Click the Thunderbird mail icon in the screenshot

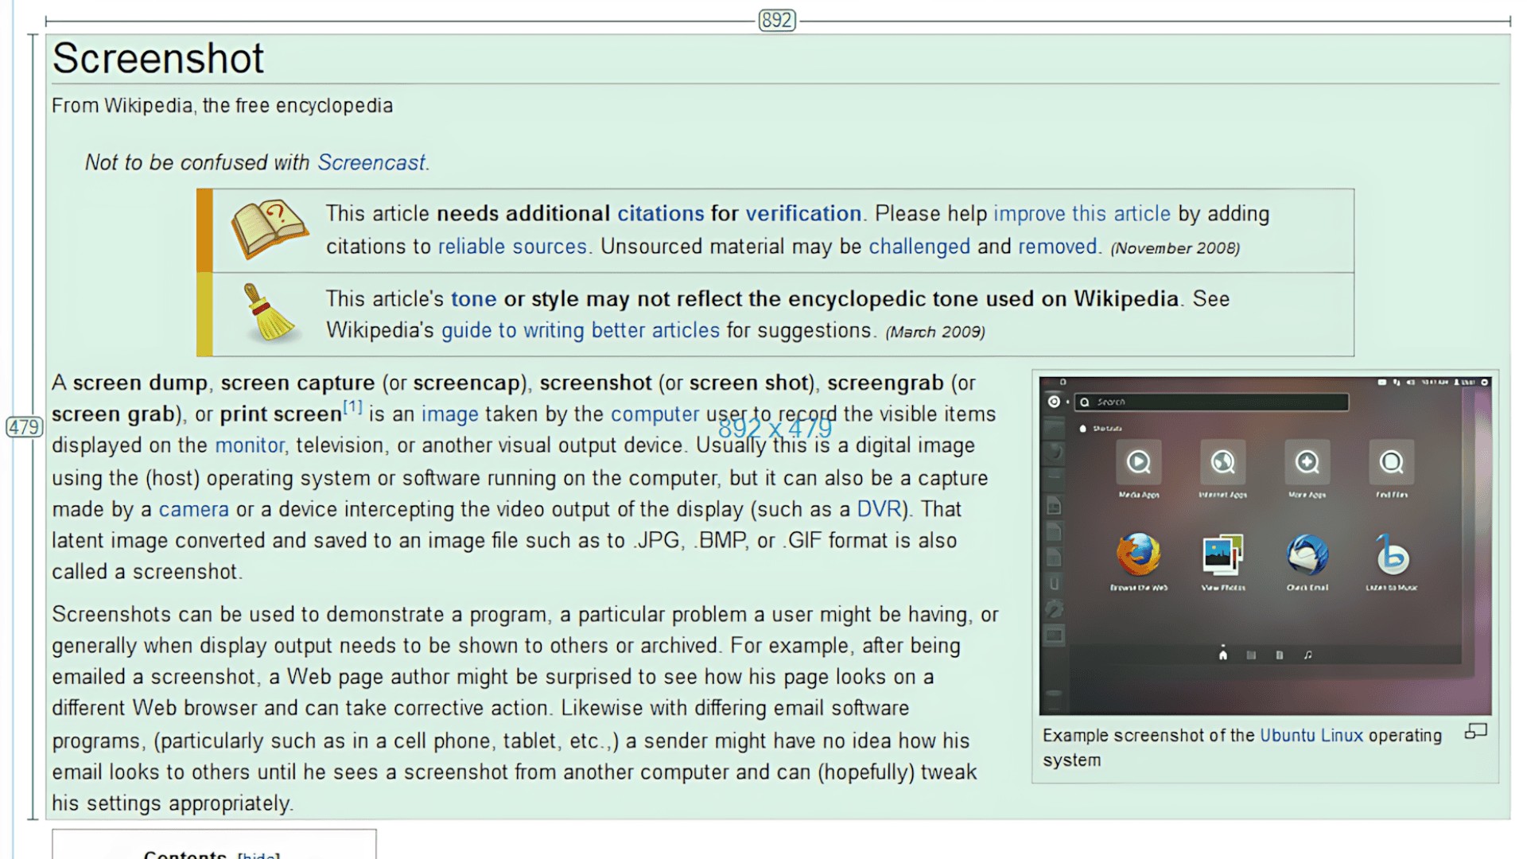pyautogui.click(x=1307, y=554)
